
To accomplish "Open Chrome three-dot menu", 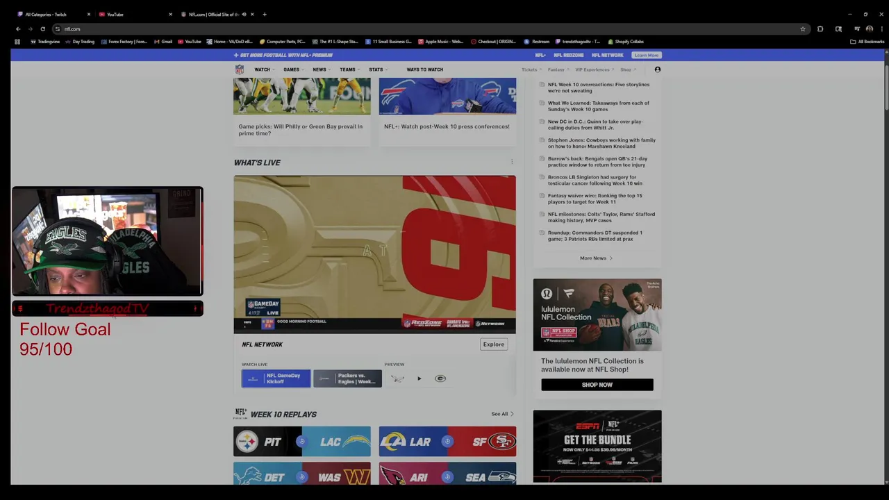I will (x=881, y=29).
